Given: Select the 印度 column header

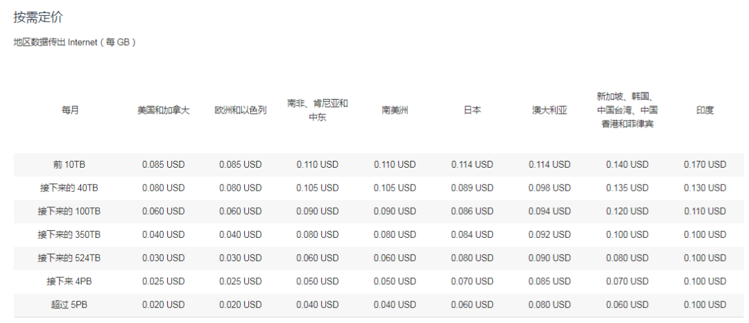Looking at the screenshot, I should tap(705, 110).
